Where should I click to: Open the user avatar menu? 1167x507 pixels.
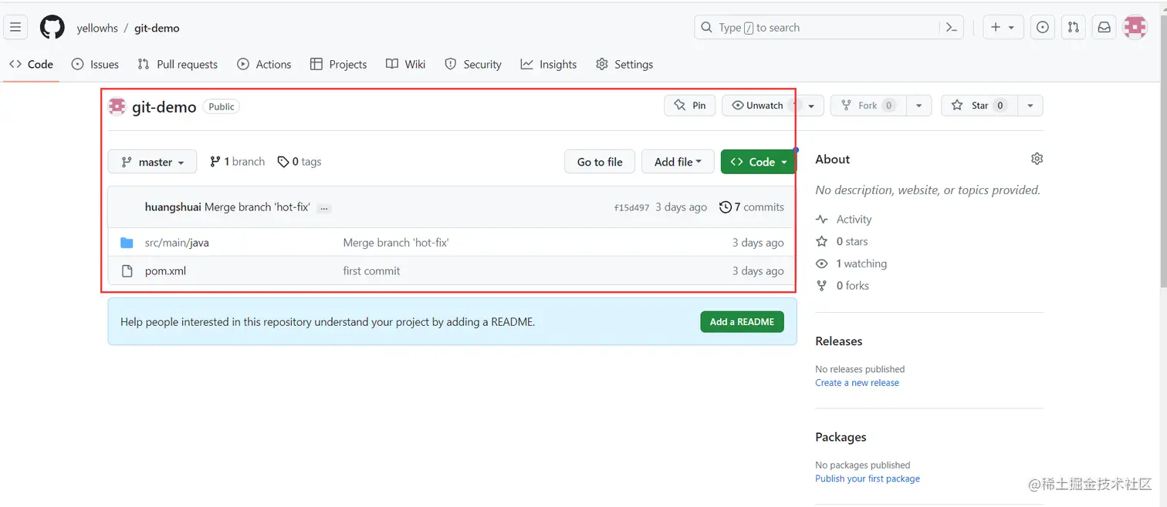(x=1135, y=28)
